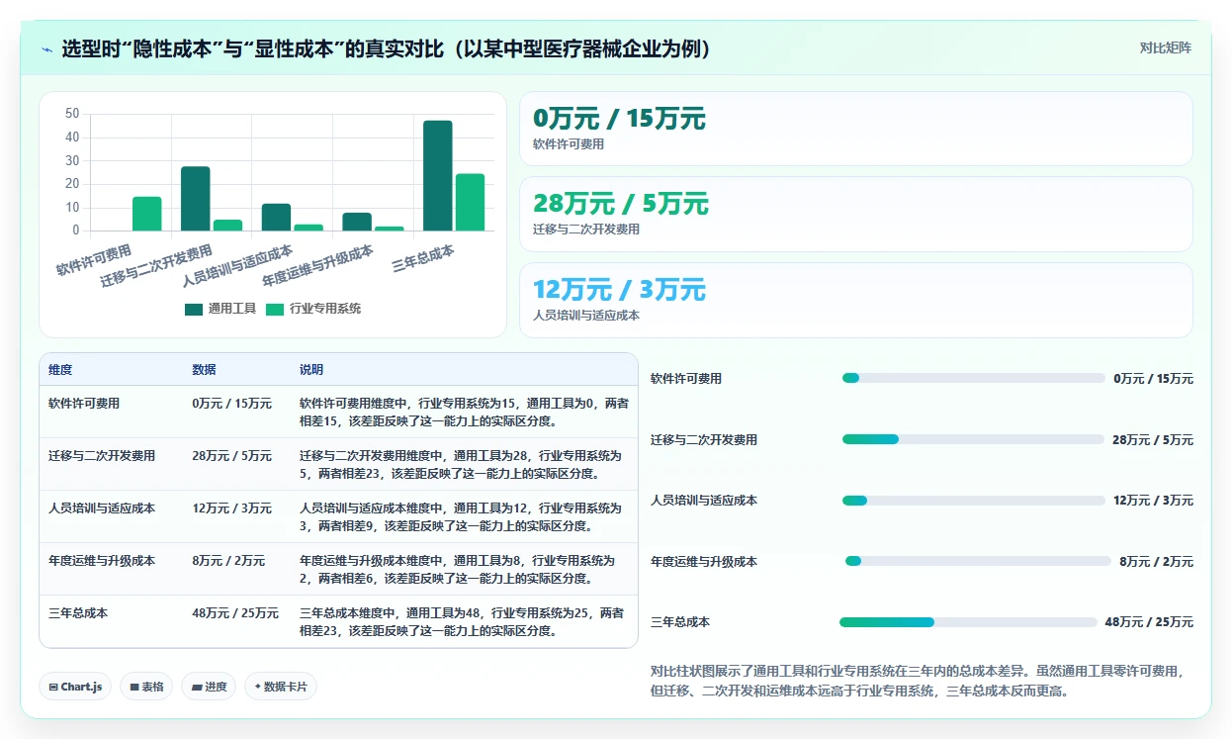Image resolution: width=1232 pixels, height=739 pixels.
Task: Toggle the 行业专用系统 legend swatch
Action: [275, 309]
